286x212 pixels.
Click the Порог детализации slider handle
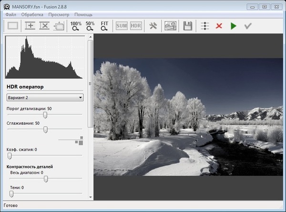(x=45, y=115)
